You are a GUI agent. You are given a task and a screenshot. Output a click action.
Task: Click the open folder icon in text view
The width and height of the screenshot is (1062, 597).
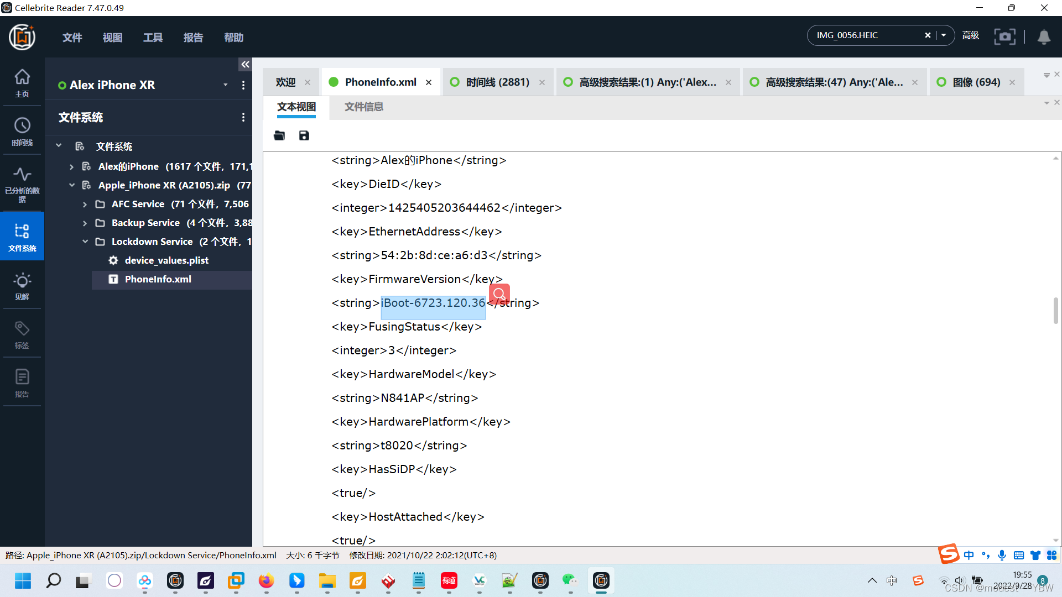[279, 135]
